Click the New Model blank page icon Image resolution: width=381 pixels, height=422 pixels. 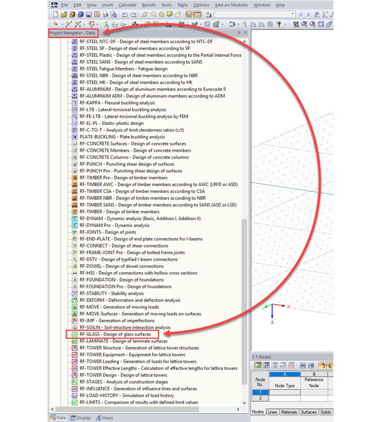pyautogui.click(x=55, y=14)
